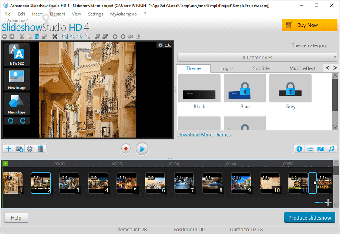Select the Cut scissors icon
340x234 pixels.
(x=22, y=37)
